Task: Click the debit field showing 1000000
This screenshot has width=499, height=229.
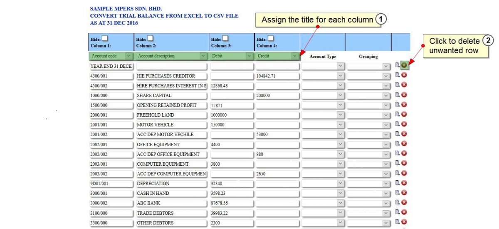Action: (x=232, y=115)
